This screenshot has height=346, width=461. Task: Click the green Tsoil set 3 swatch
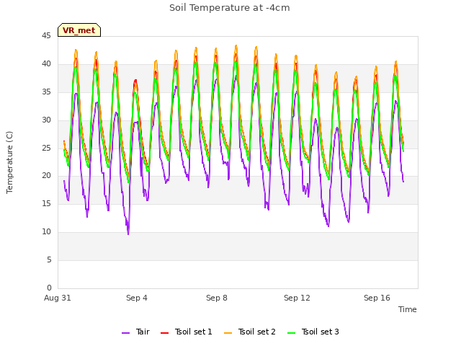pos(291,333)
